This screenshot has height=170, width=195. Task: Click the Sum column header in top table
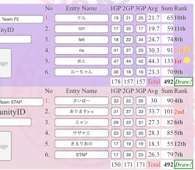pyautogui.click(x=167, y=8)
